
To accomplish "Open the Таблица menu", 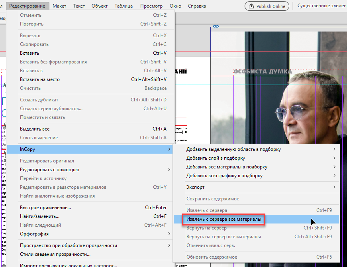I will 124,6.
